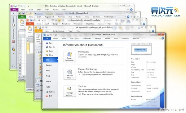Screen dimensions: 186x113
Task: Open Design tab in PowerPoint window
Action: coord(55,24)
